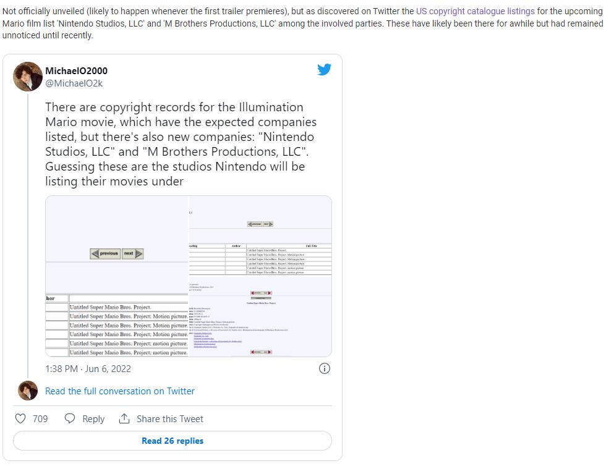
Task: Click the Twitter bird logo icon
Action: 324,69
